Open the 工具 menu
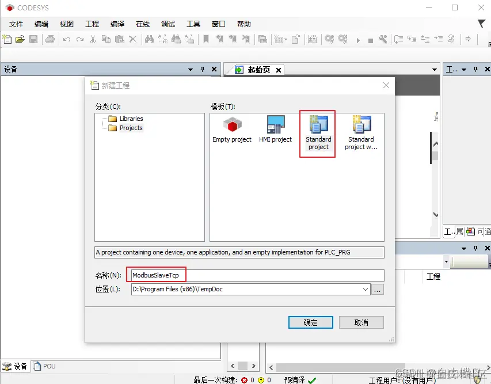 tap(193, 24)
